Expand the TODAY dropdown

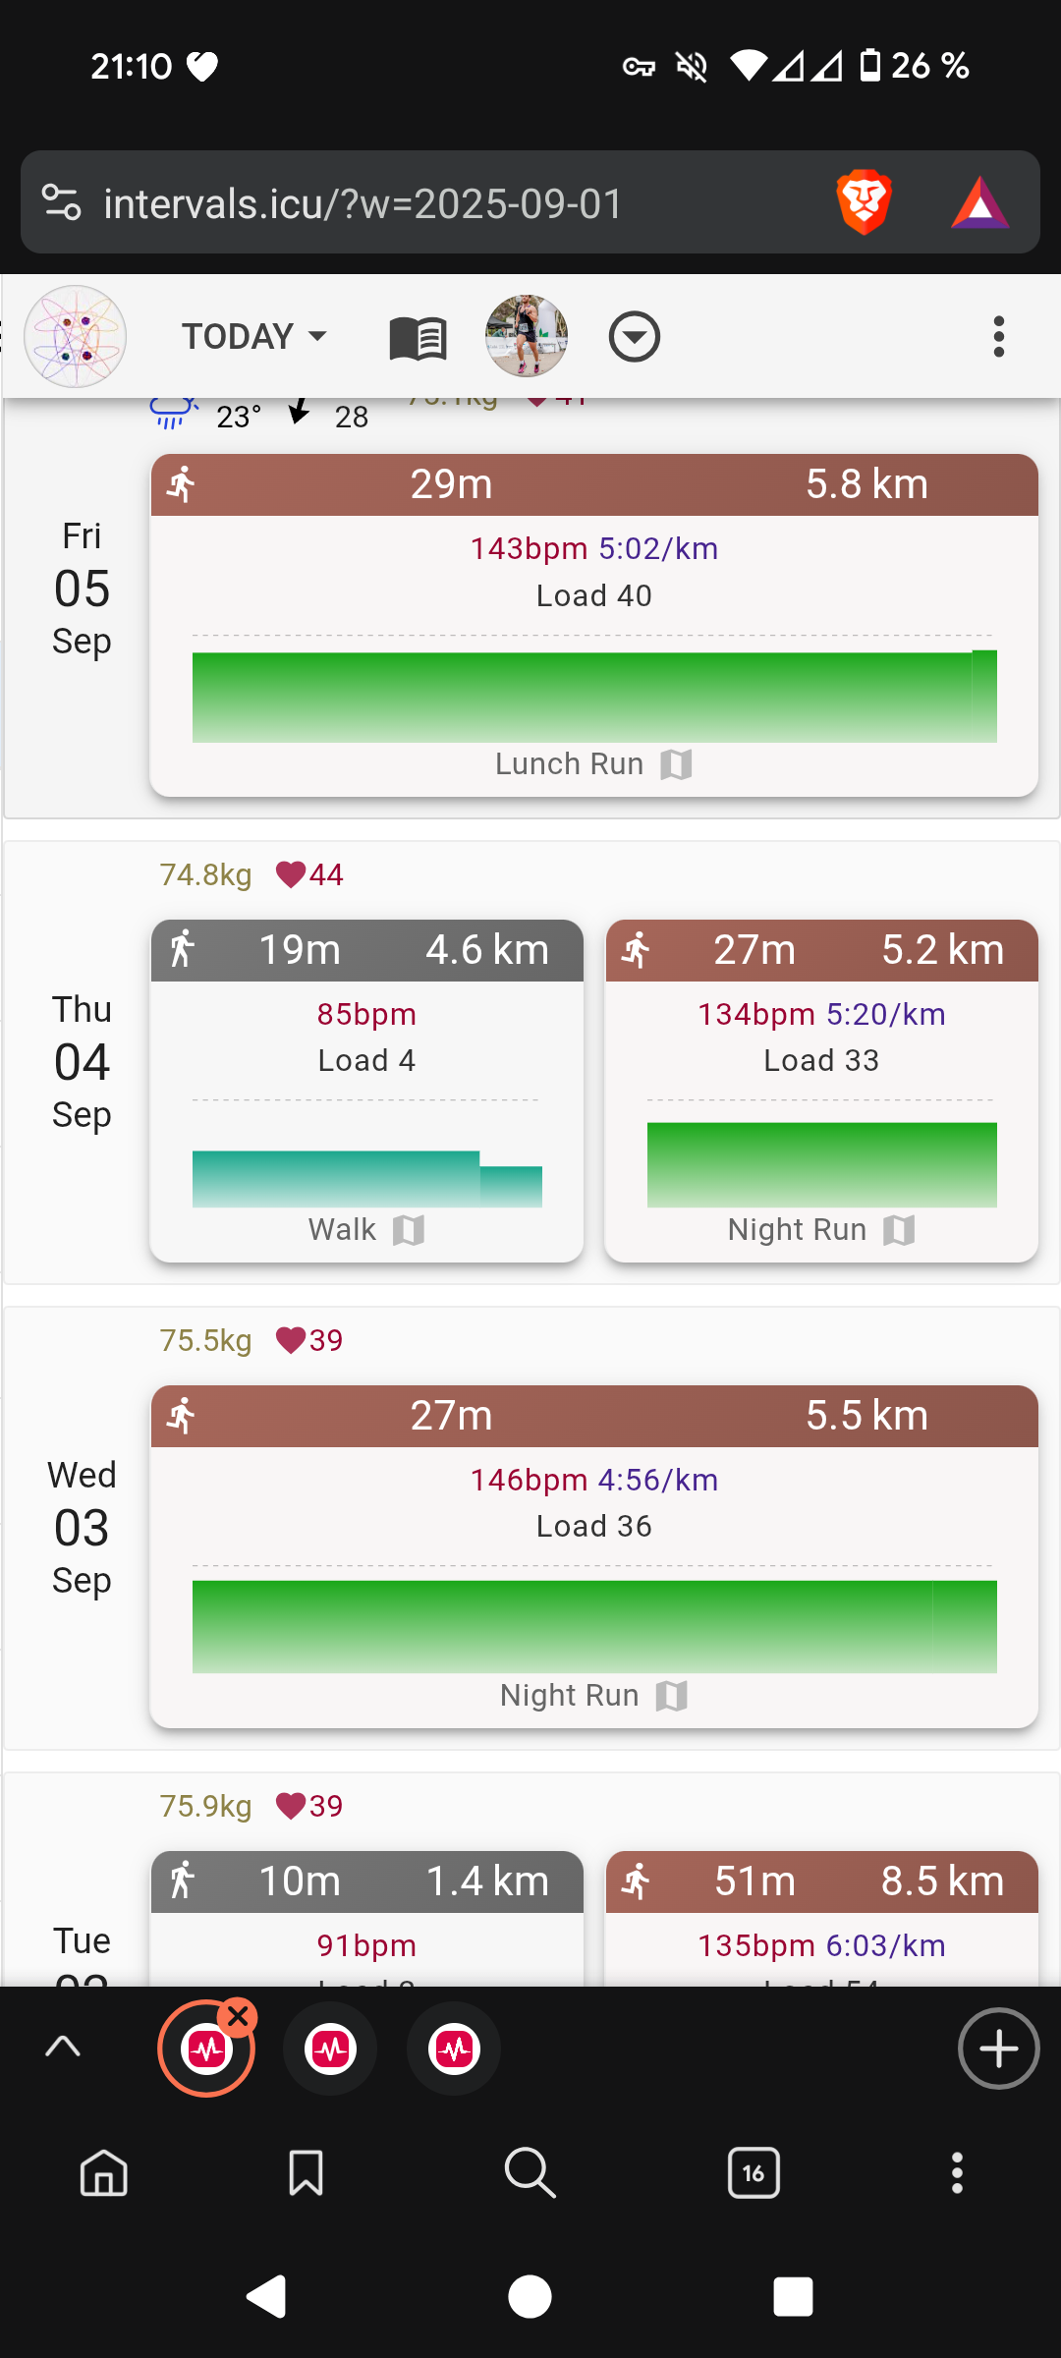coord(254,337)
